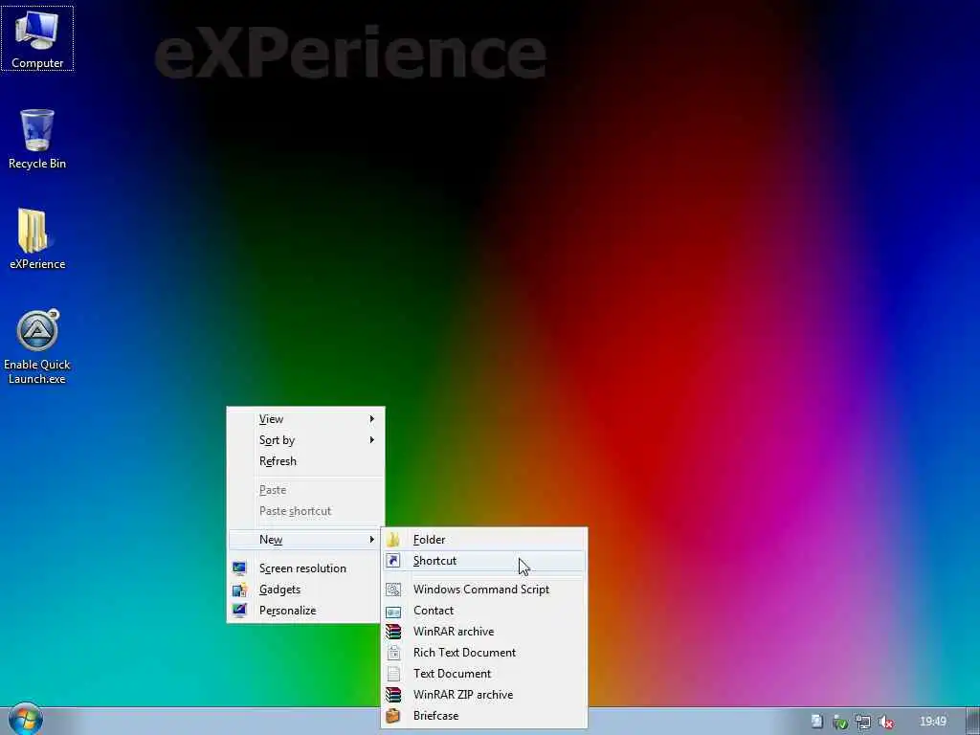
Task: Create a new Windows Command Script
Action: click(484, 590)
